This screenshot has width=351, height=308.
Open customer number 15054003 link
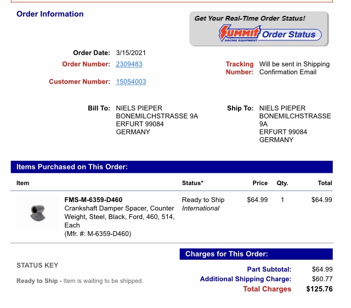[x=131, y=82]
